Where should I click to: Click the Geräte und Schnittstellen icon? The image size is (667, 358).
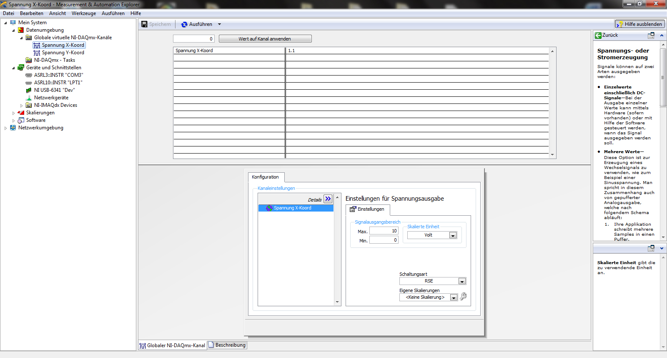21,68
